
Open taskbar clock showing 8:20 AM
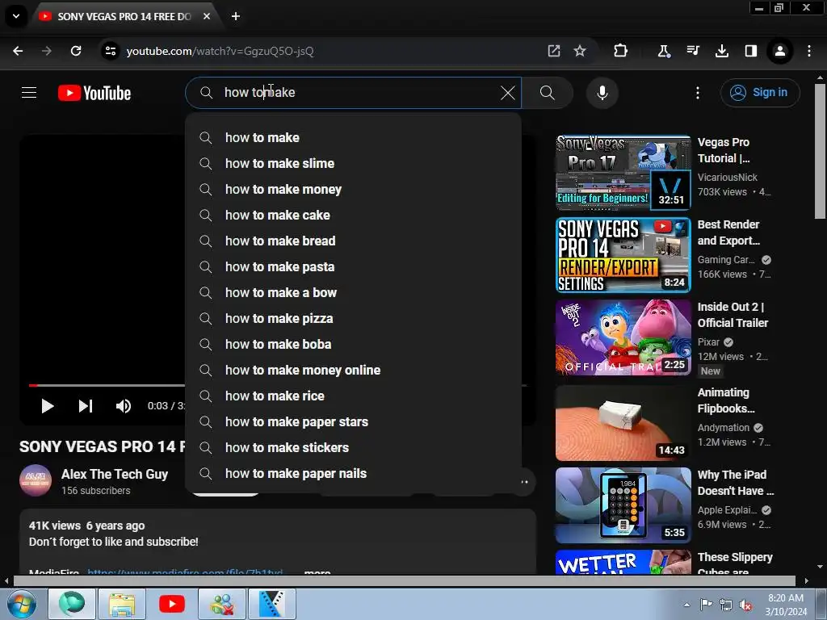point(786,605)
